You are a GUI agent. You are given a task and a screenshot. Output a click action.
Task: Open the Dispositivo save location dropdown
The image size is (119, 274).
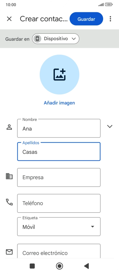point(56,39)
